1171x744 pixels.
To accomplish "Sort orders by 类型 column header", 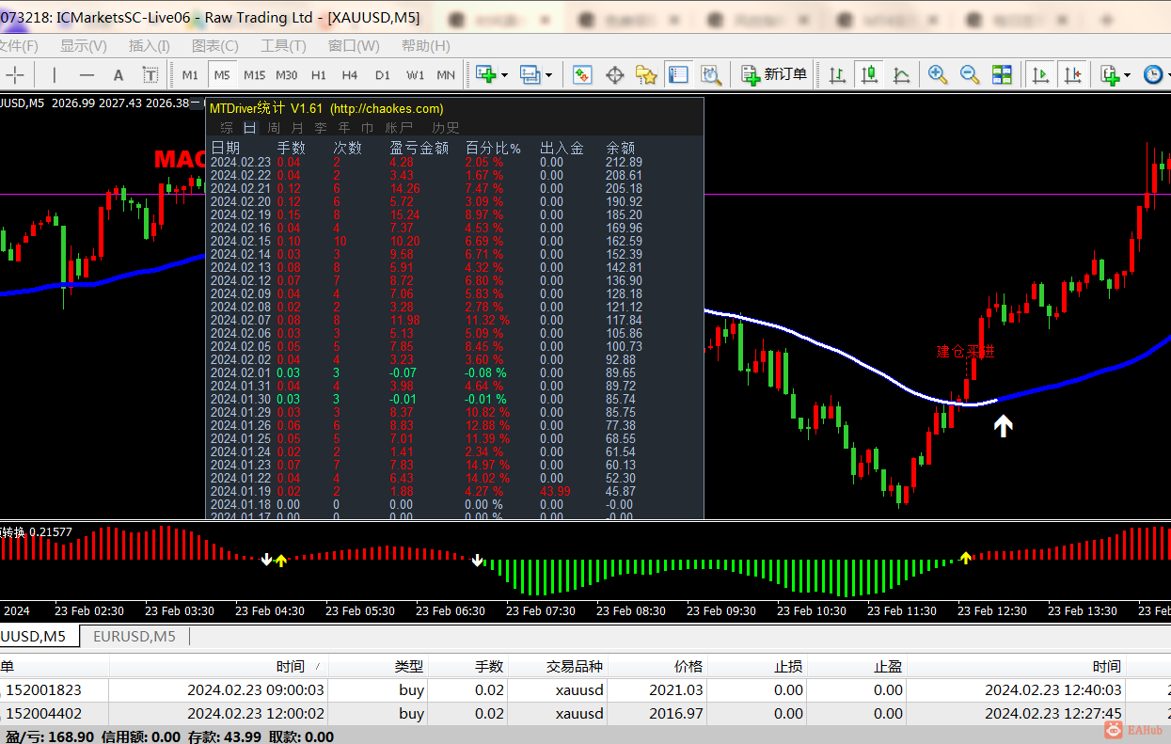I will 409,666.
